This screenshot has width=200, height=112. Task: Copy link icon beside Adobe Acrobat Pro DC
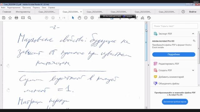click(194, 41)
